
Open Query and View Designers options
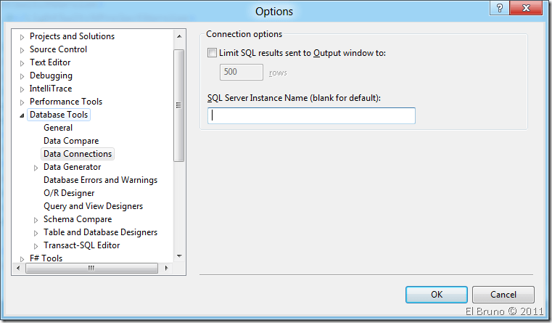93,206
